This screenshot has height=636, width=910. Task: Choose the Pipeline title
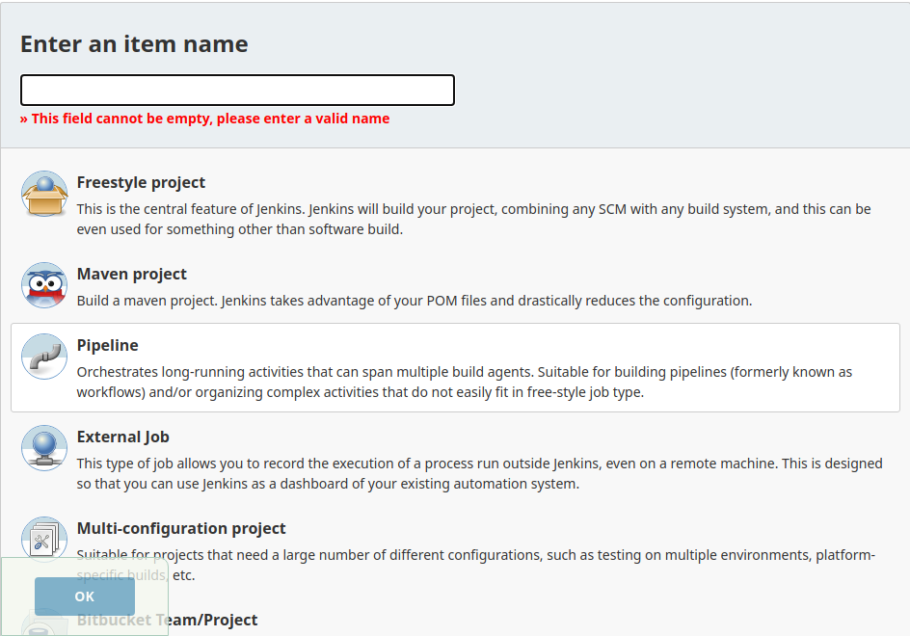[x=107, y=345]
